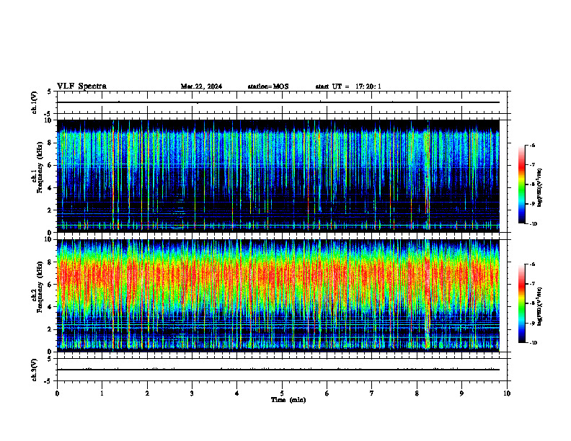This screenshot has width=571, height=441.
Task: Click the "-8" label on the ch.2 color bar
Action: (531, 303)
